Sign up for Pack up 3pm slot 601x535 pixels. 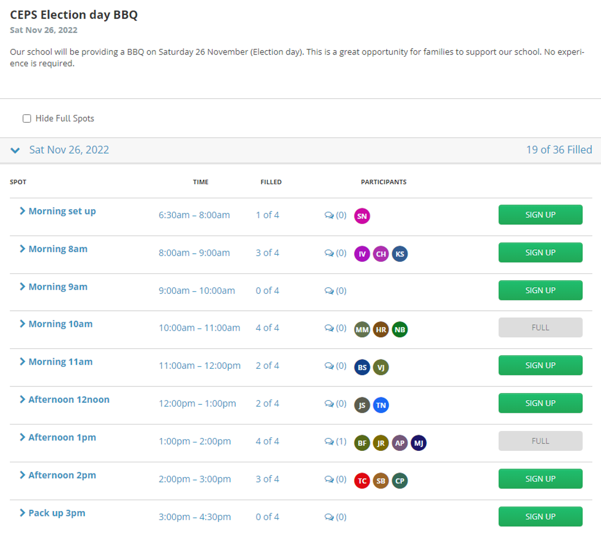540,516
